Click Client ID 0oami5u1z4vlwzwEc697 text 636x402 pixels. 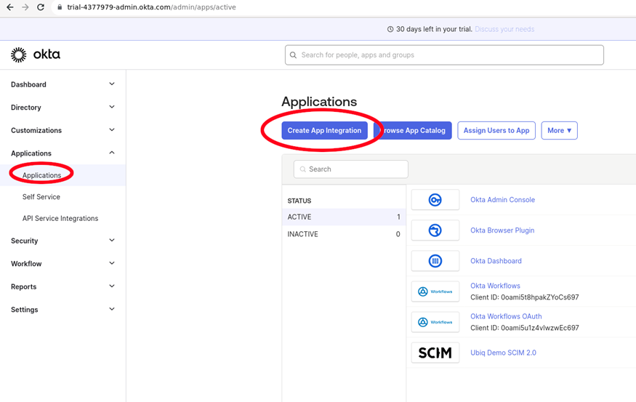[525, 328]
